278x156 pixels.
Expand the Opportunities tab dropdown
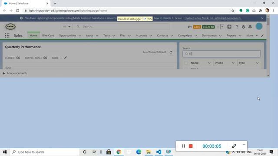point(80,36)
